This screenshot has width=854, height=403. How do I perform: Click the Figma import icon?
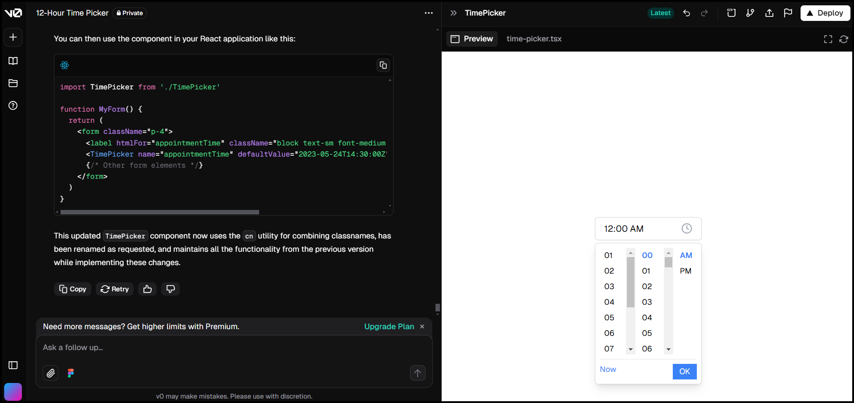pos(71,373)
